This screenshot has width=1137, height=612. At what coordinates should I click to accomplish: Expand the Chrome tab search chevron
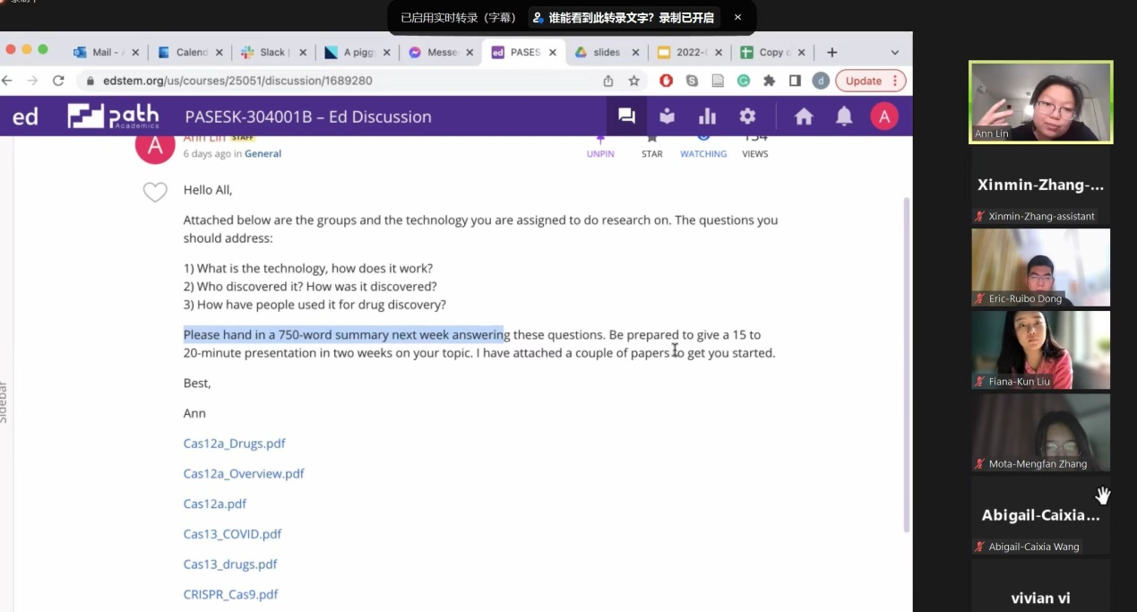[894, 53]
